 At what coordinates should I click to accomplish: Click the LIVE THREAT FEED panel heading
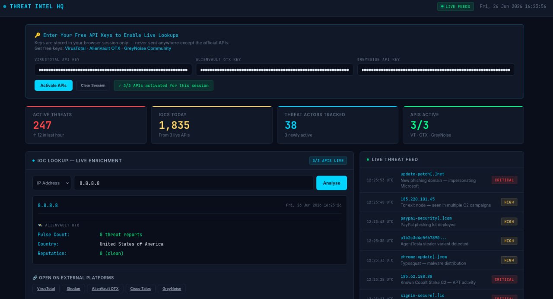click(x=395, y=159)
